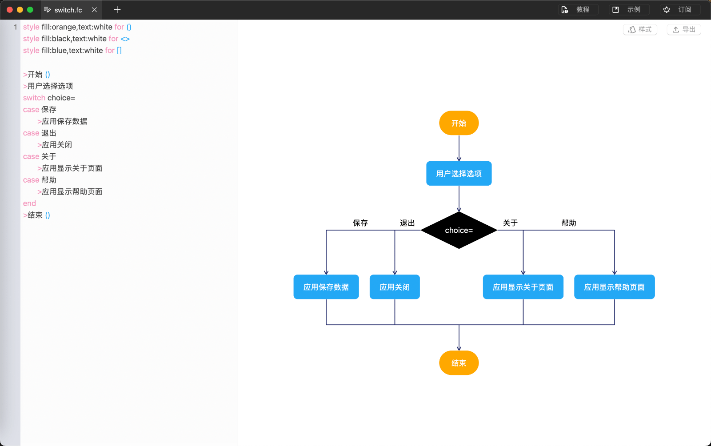Click the yellow minimize window button
Image resolution: width=711 pixels, height=446 pixels.
coord(20,10)
